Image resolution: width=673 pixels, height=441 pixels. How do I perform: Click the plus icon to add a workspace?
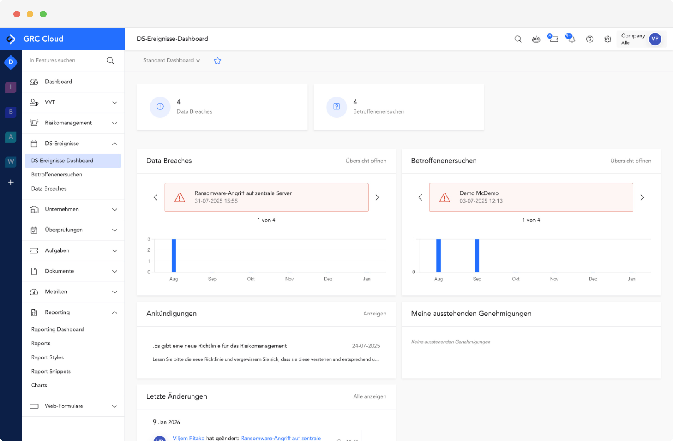[11, 182]
